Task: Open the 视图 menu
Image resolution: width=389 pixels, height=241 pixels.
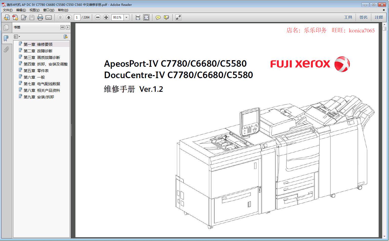Action: click(x=34, y=10)
